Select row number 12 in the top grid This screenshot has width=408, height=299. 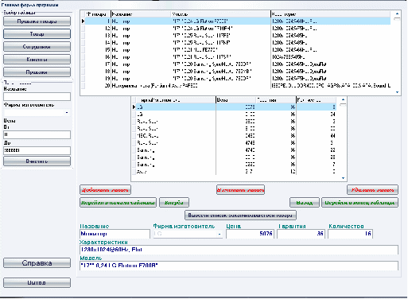[x=238, y=29]
